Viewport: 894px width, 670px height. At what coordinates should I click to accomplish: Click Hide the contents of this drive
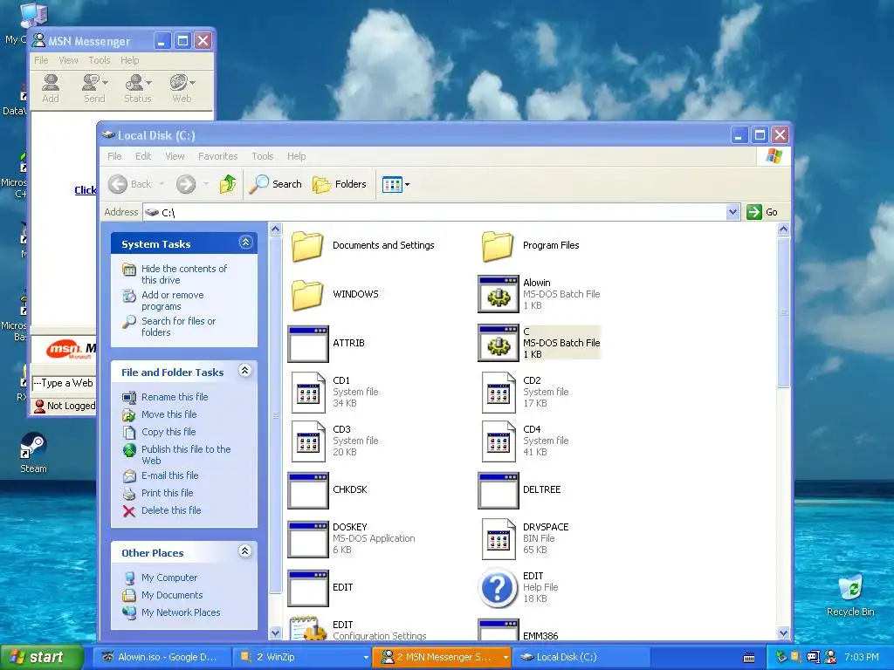point(183,274)
